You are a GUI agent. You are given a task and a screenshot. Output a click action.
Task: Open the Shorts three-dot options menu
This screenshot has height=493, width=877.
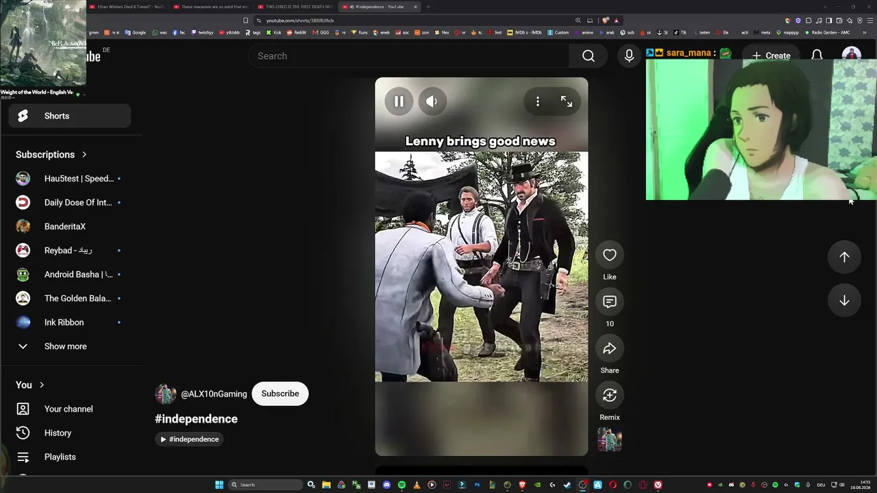pyautogui.click(x=538, y=101)
